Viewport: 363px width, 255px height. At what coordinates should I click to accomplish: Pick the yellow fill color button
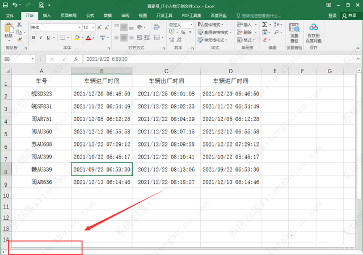77,37
